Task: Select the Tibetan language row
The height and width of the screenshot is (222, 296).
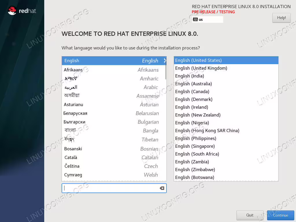Action: click(x=114, y=140)
